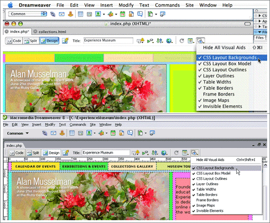Click Insert Div Tag icon in Mac toolbar
270x223 pixels.
tap(89, 14)
